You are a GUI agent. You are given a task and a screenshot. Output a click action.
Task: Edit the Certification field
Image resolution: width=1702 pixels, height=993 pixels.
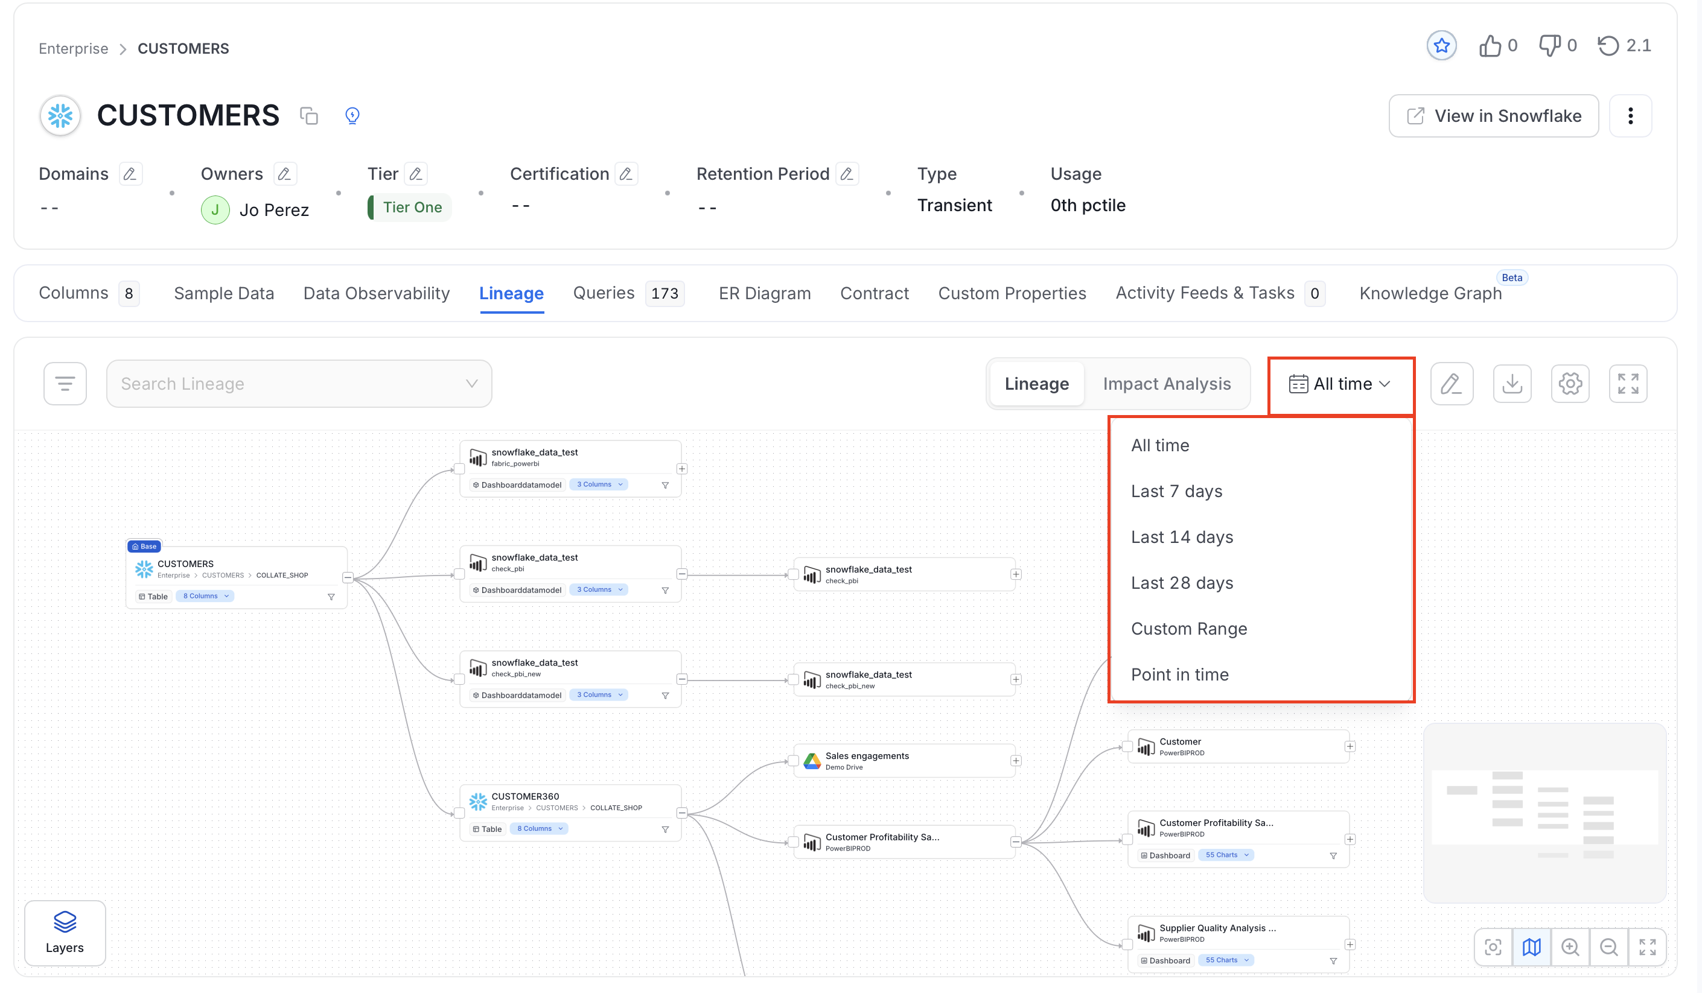click(x=625, y=174)
